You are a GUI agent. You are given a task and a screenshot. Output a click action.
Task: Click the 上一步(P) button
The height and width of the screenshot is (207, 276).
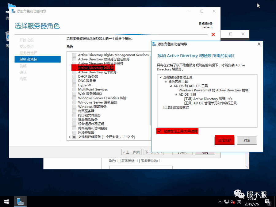[132, 152]
